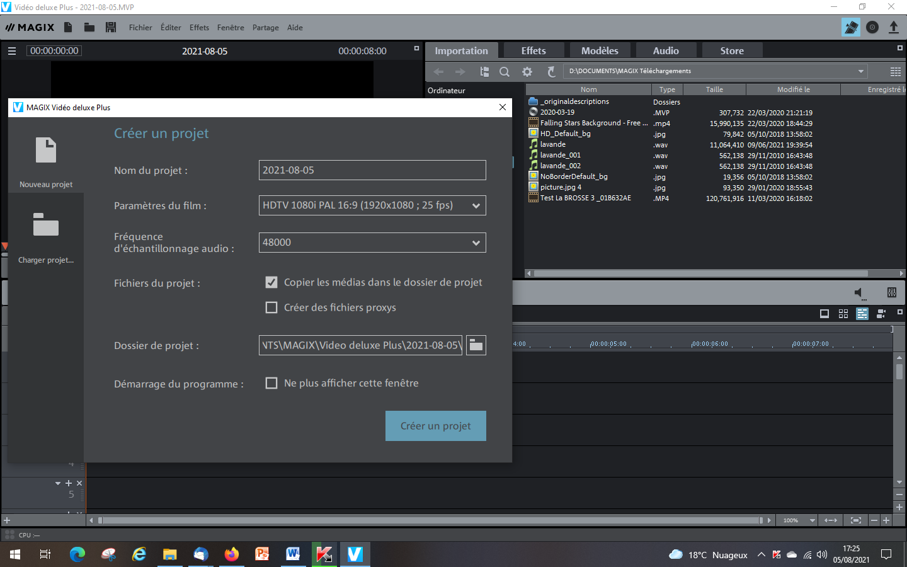Click the hamburger menu above preview monitor

(x=12, y=51)
